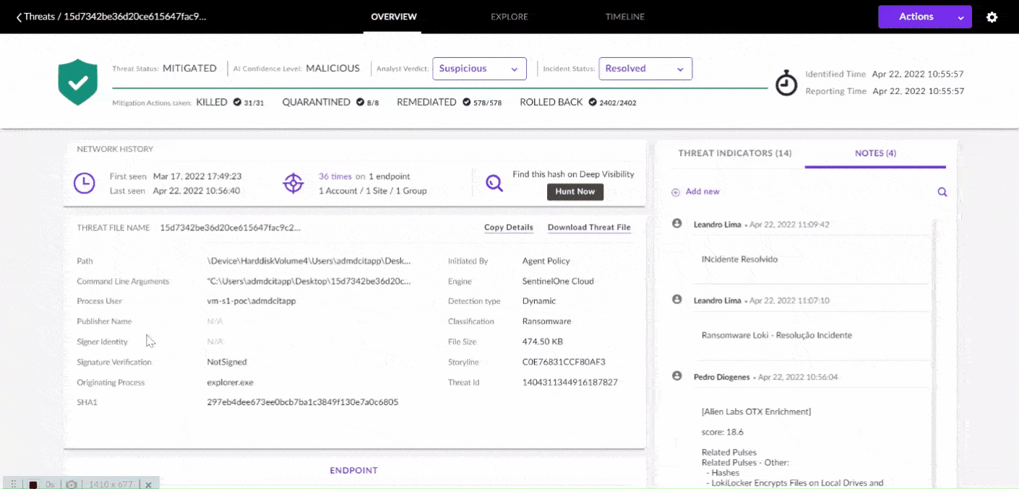Click the Command Line Arguments value

309,282
